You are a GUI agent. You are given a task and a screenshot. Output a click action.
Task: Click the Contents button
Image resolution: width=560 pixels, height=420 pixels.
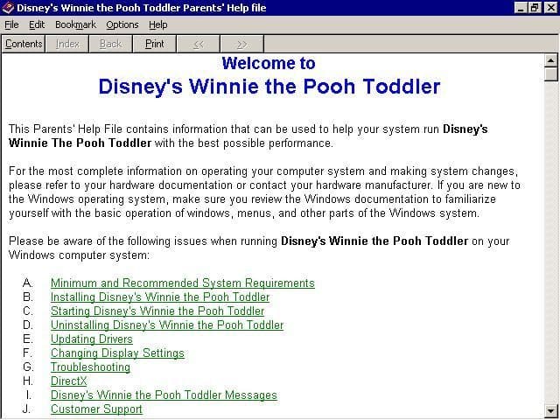tap(24, 44)
